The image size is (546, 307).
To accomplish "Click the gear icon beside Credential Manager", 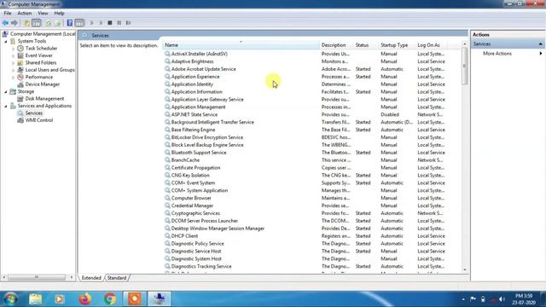I will pyautogui.click(x=167, y=206).
